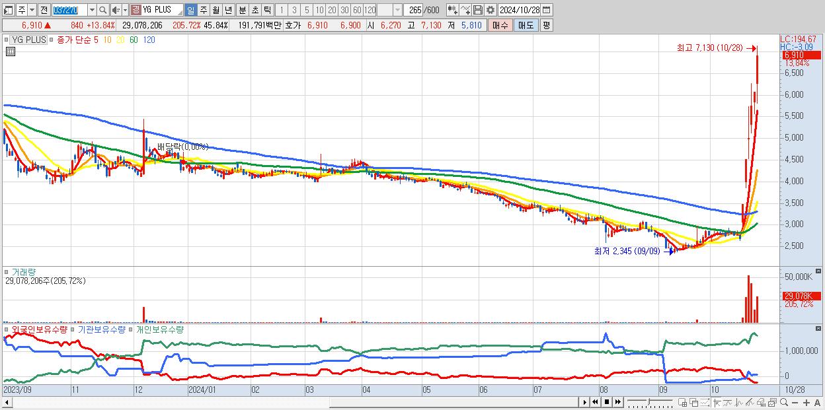Select the 일 daily period tab
825x410 pixels.
190,10
